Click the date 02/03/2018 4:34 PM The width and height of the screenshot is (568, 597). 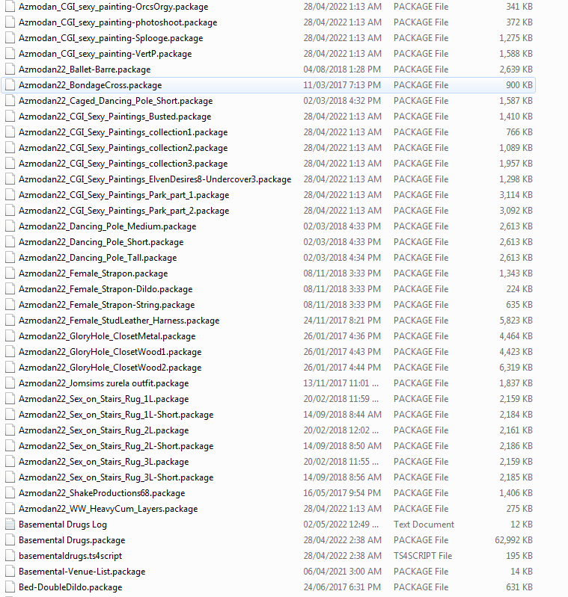[342, 257]
